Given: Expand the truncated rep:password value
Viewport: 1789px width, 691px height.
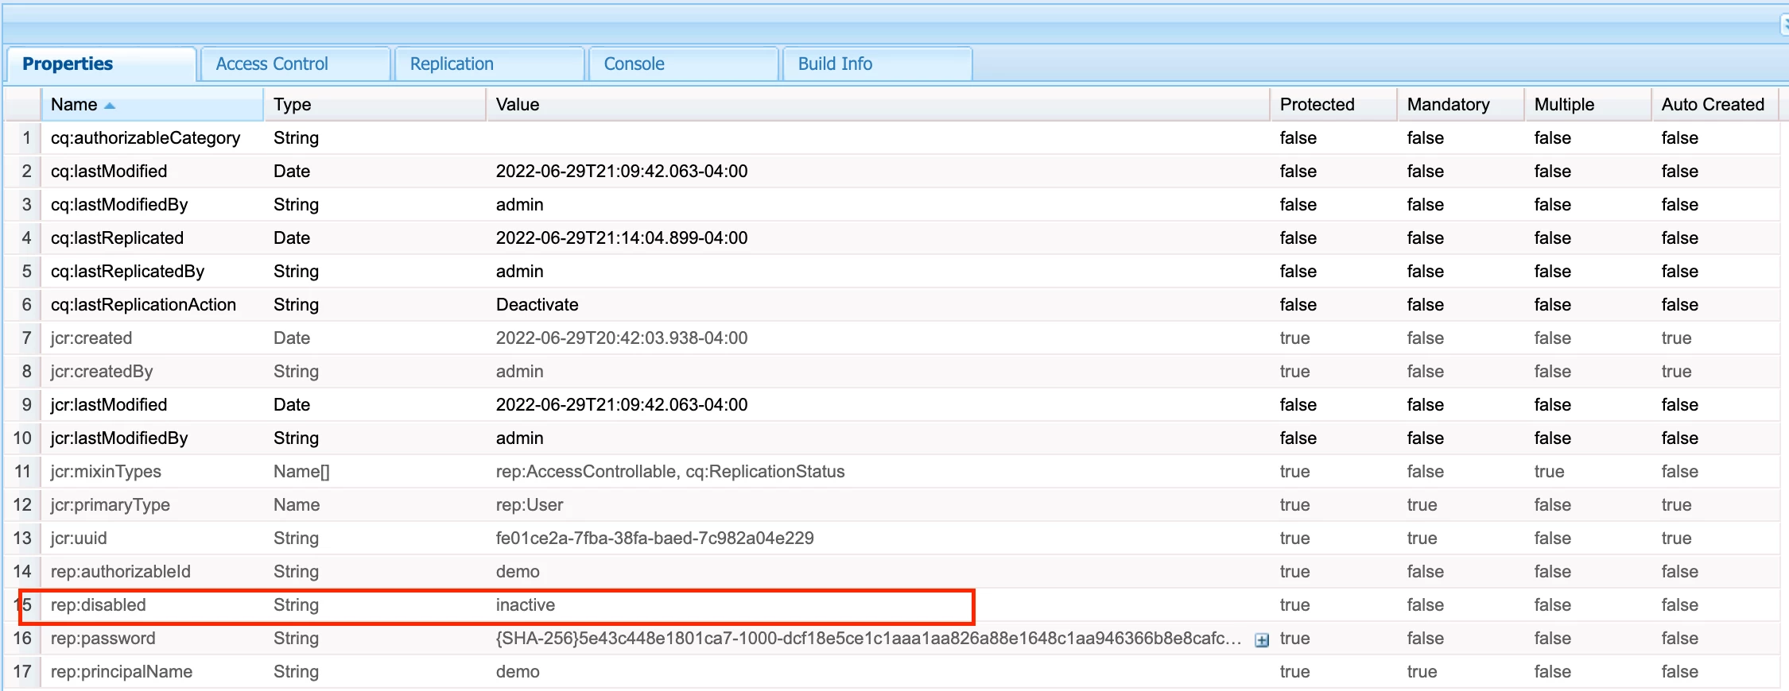Looking at the screenshot, I should coord(1261,639).
